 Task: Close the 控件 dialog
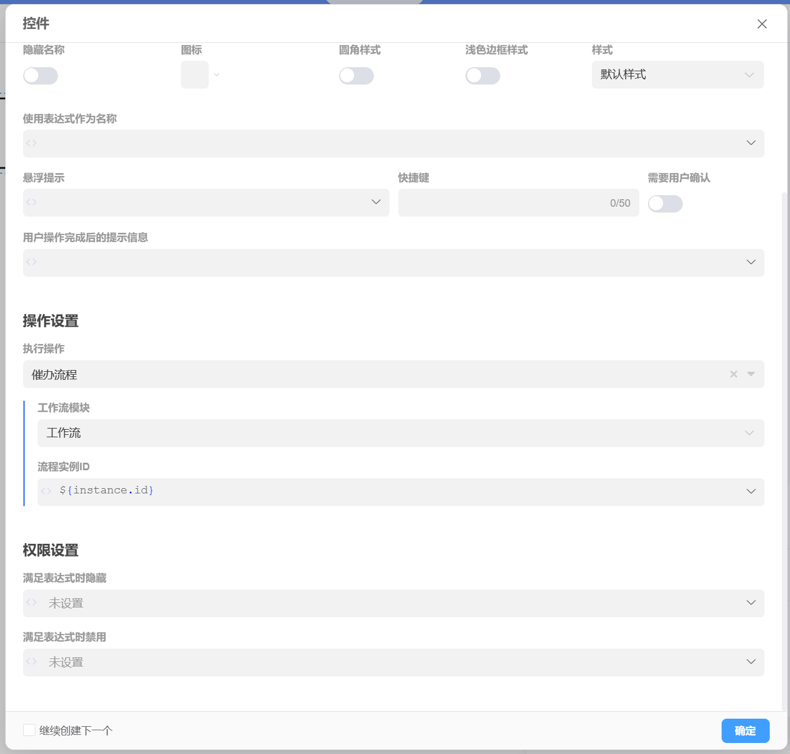(762, 24)
